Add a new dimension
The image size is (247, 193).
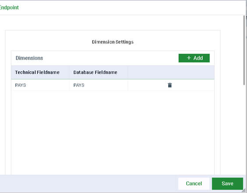tap(194, 58)
